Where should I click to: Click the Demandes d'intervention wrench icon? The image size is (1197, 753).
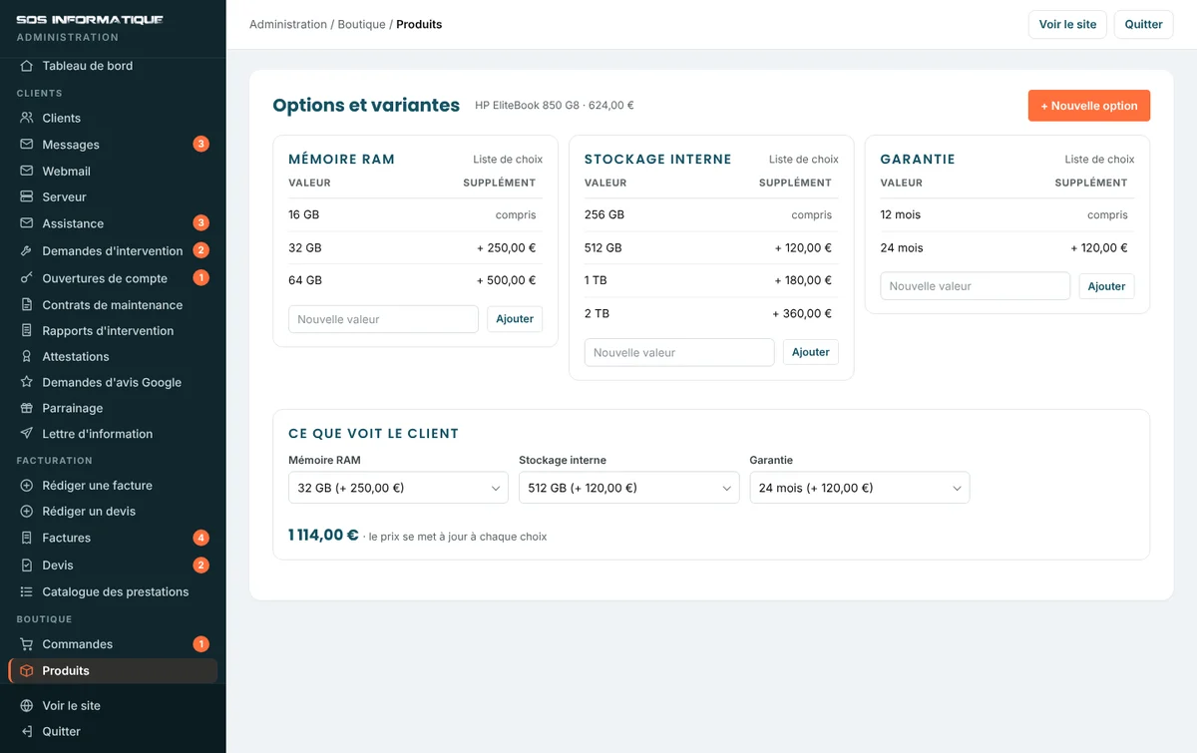point(27,251)
